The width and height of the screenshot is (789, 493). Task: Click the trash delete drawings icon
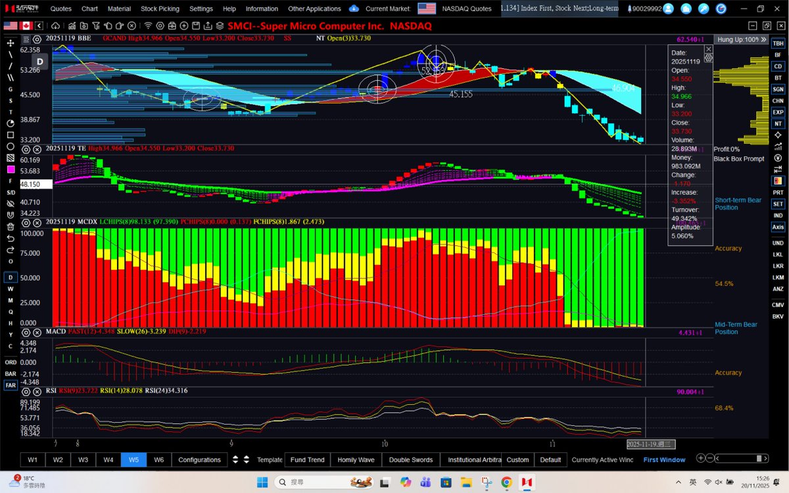pos(11,227)
